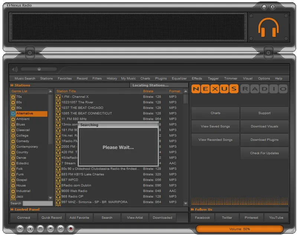Adjust the top volume slider knob
Screen dimensions: 297x236
point(39,69)
